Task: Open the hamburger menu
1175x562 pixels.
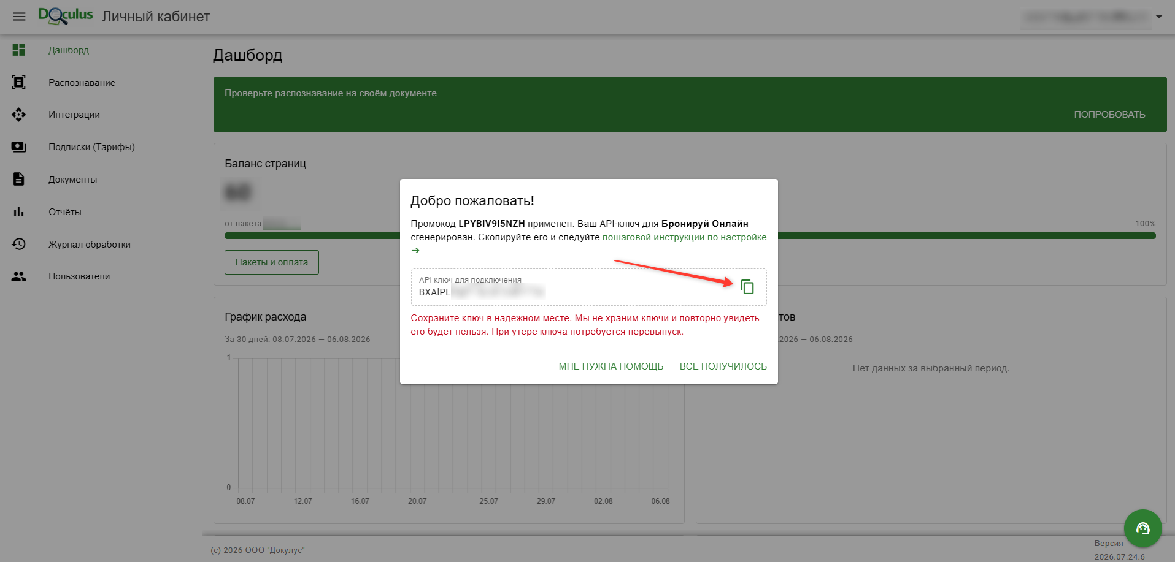Action: pos(19,17)
